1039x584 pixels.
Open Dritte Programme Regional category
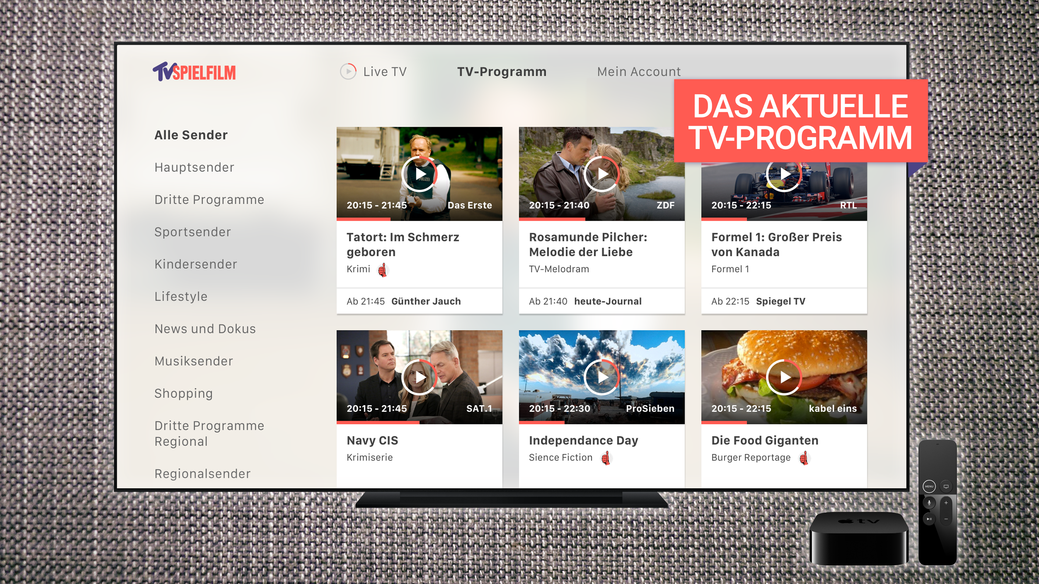click(209, 433)
